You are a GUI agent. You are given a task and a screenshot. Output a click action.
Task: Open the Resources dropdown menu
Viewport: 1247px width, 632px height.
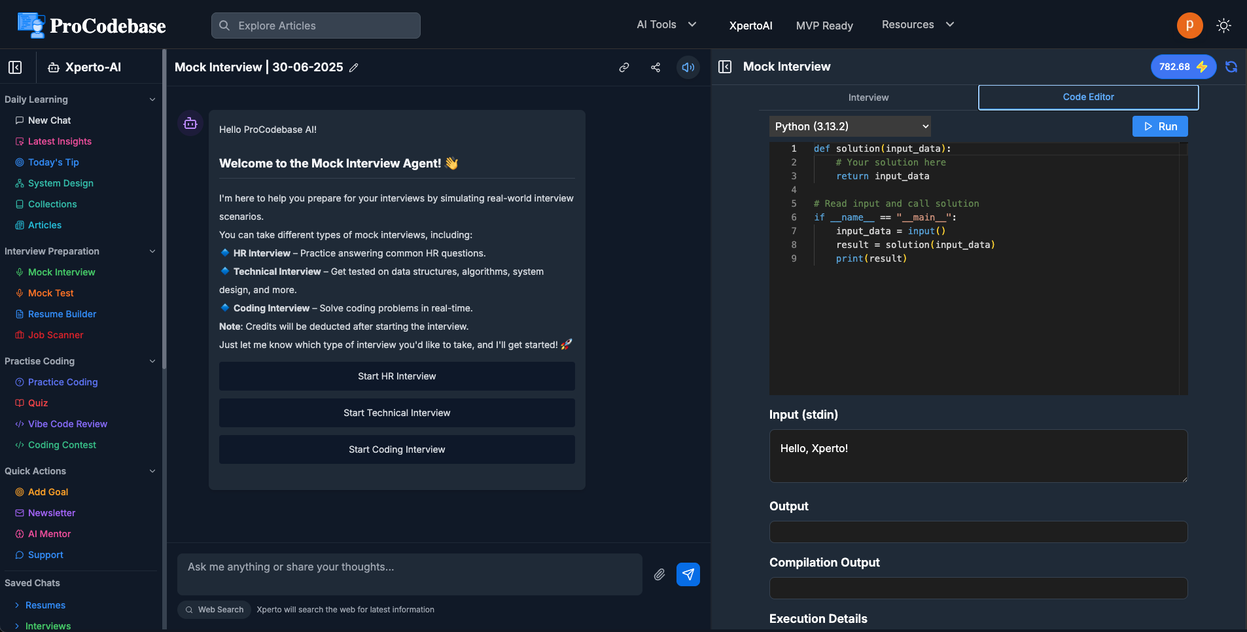(918, 25)
